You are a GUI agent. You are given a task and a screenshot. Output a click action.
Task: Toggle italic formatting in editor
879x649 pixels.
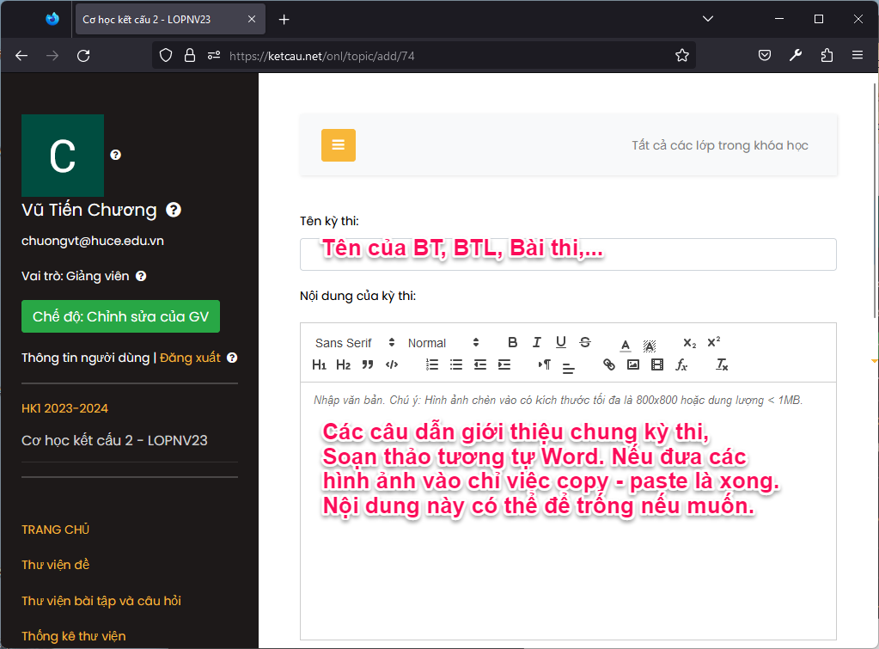[536, 343]
